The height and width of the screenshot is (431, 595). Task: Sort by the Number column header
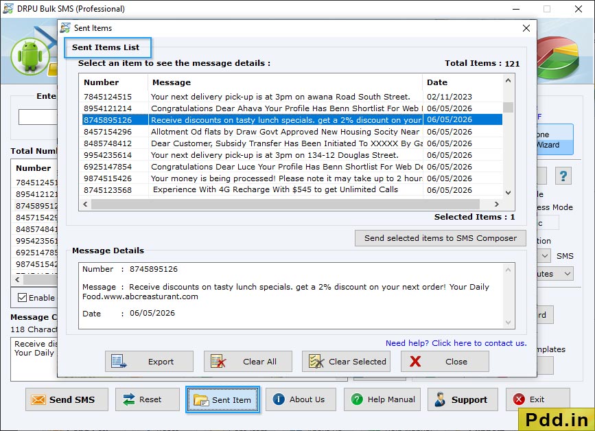tap(113, 82)
